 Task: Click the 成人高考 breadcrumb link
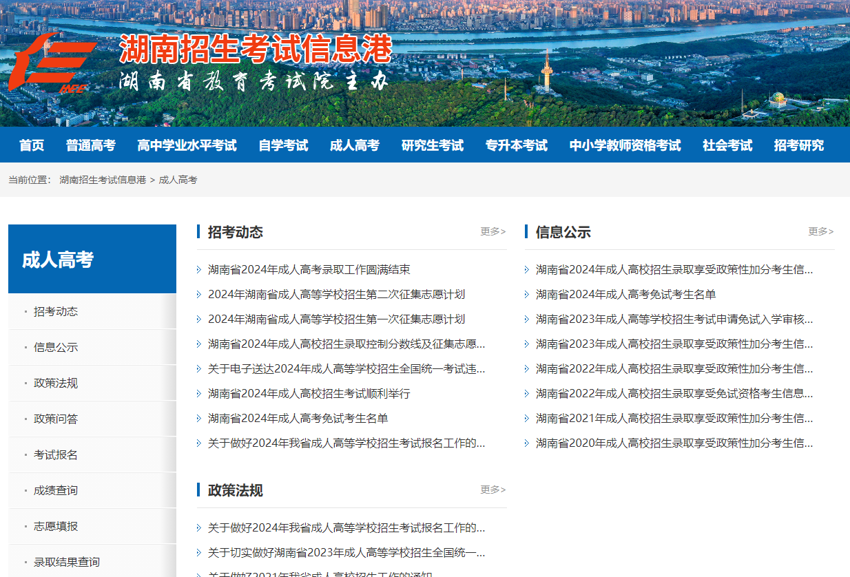tap(178, 180)
